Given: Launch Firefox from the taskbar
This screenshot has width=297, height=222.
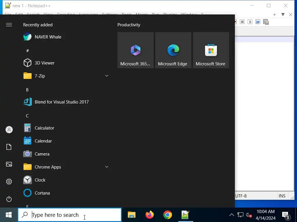Looking at the screenshot, I should pyautogui.click(x=150, y=215).
